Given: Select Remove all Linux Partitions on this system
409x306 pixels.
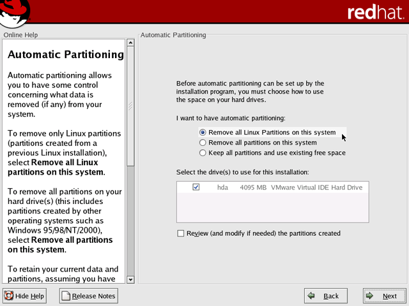Looking at the screenshot, I should coord(203,133).
